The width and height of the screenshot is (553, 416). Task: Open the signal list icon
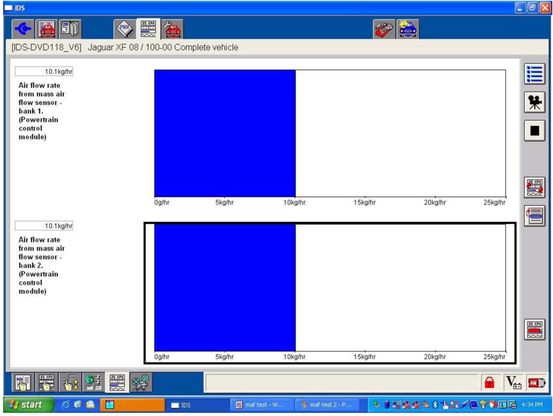click(535, 74)
